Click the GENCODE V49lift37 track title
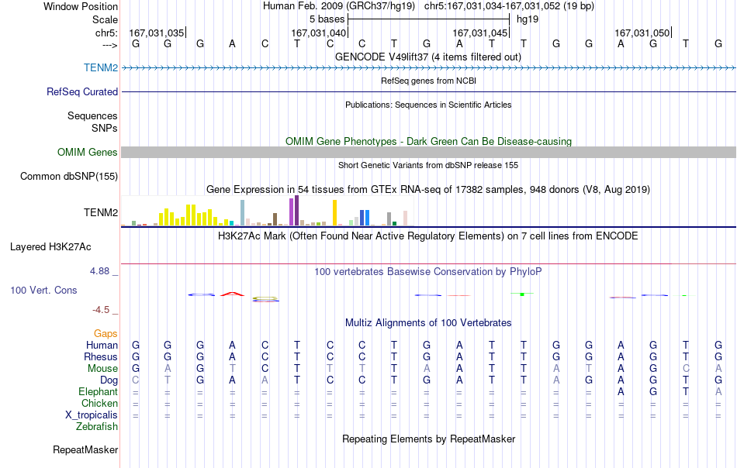 pos(428,57)
